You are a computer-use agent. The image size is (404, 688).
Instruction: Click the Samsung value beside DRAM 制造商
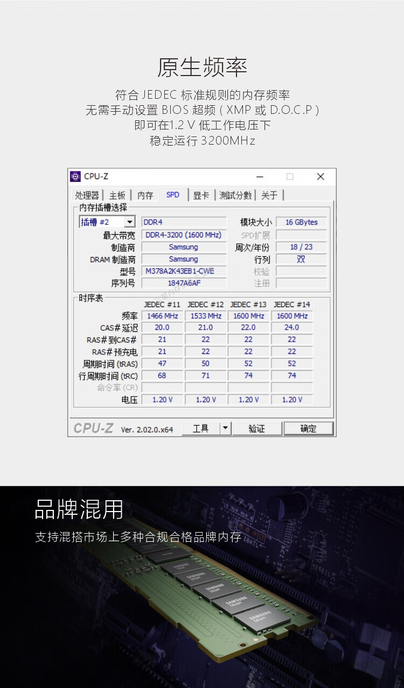tap(184, 259)
